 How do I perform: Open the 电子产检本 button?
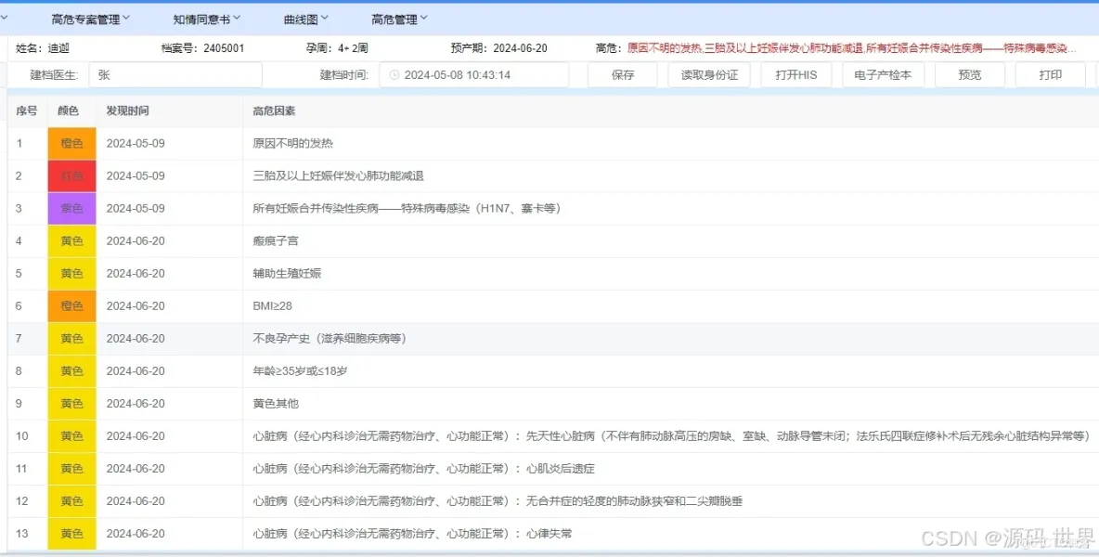(x=883, y=75)
